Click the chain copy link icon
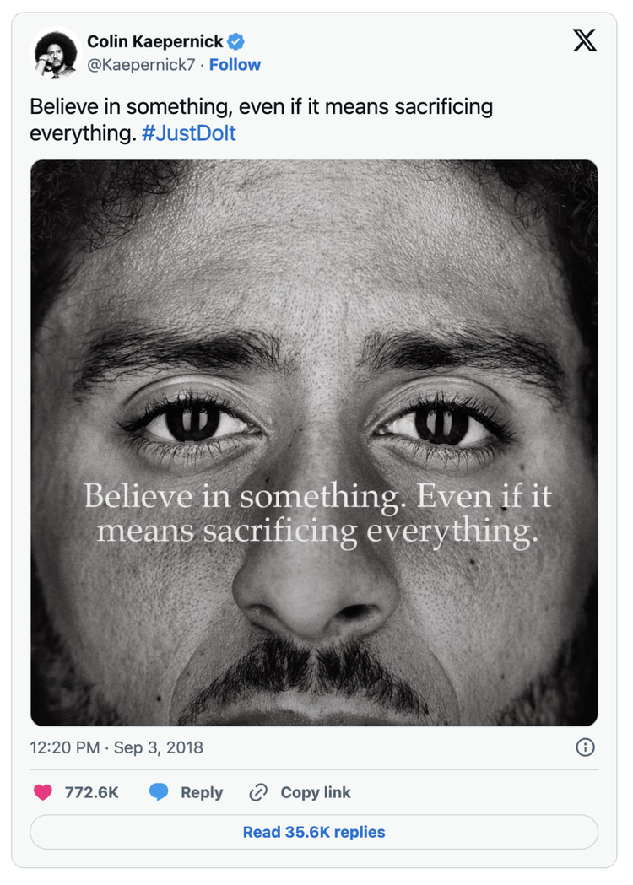This screenshot has height=885, width=633. (258, 792)
